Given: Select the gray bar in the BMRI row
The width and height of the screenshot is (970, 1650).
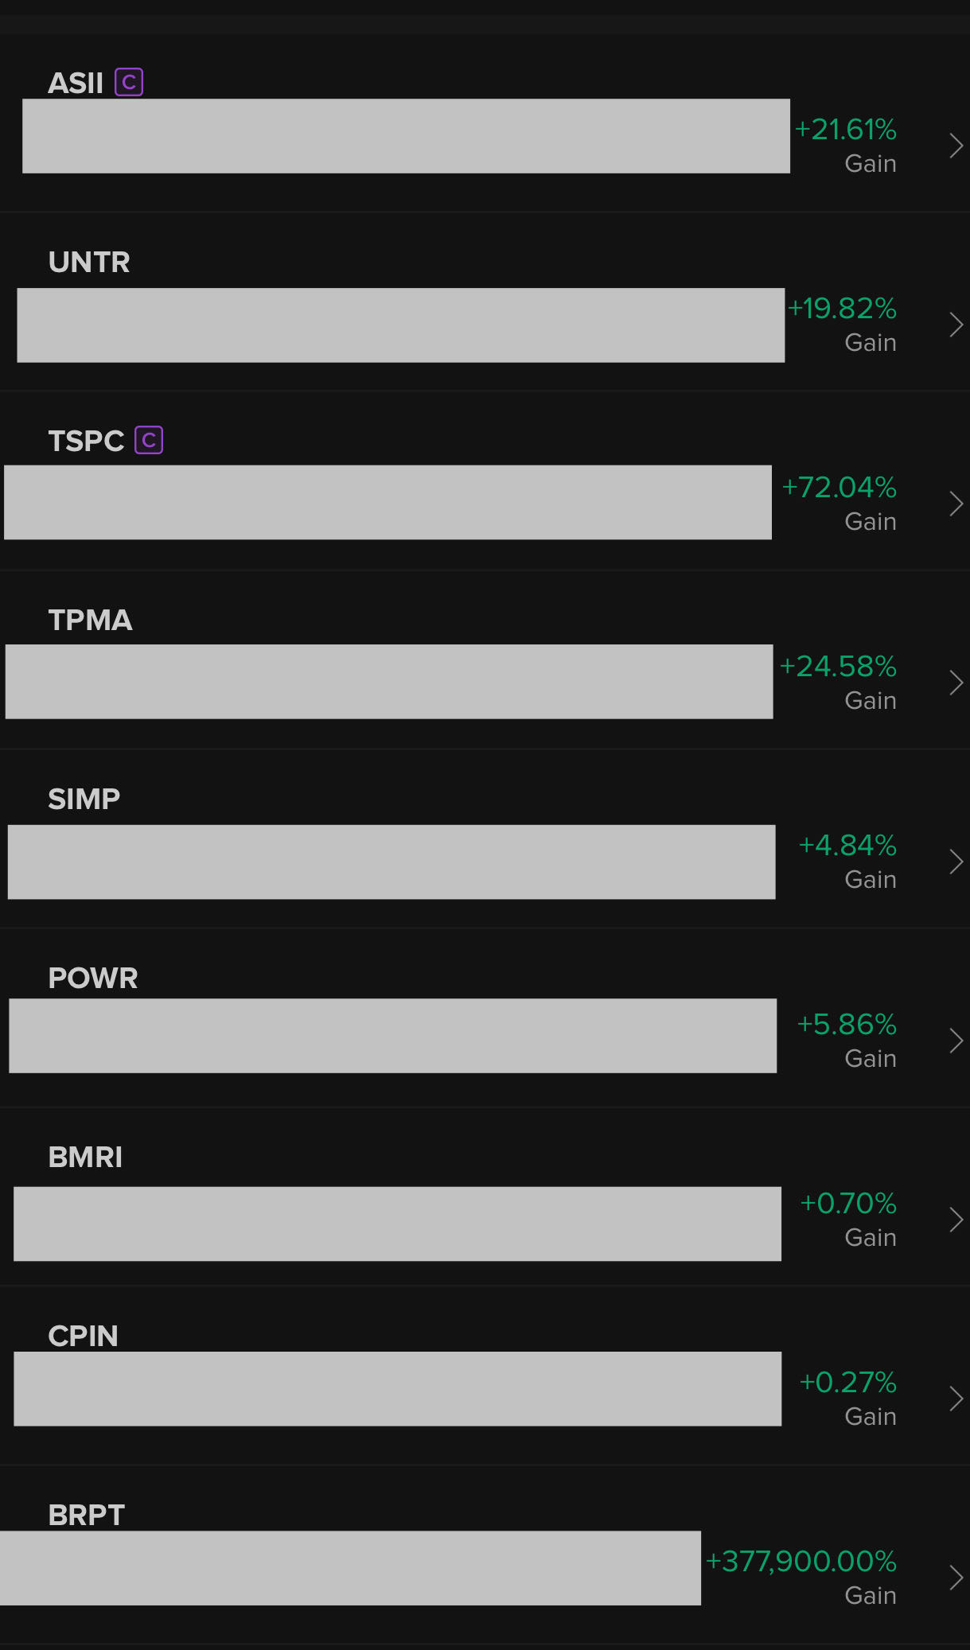Looking at the screenshot, I should (x=397, y=1224).
